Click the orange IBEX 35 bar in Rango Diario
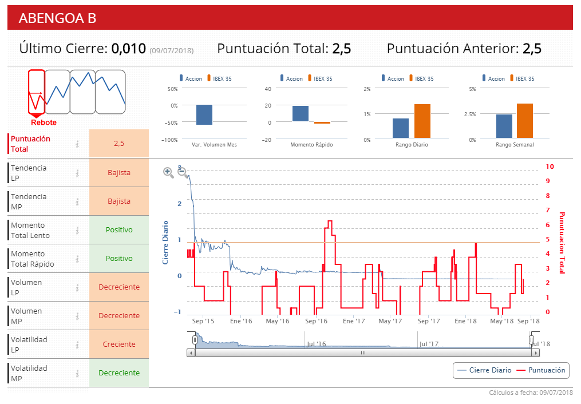This screenshot has width=581, height=404. (422, 121)
